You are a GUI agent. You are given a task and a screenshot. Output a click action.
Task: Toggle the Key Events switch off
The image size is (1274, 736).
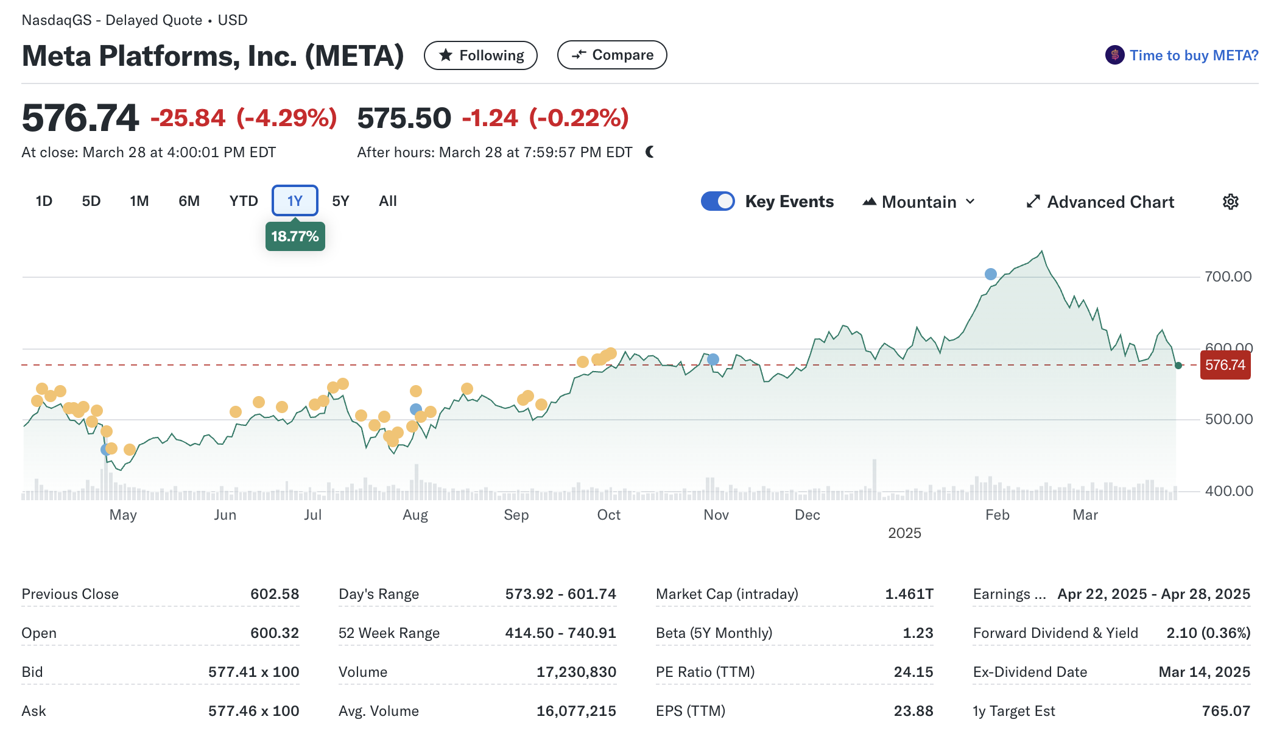coord(718,202)
